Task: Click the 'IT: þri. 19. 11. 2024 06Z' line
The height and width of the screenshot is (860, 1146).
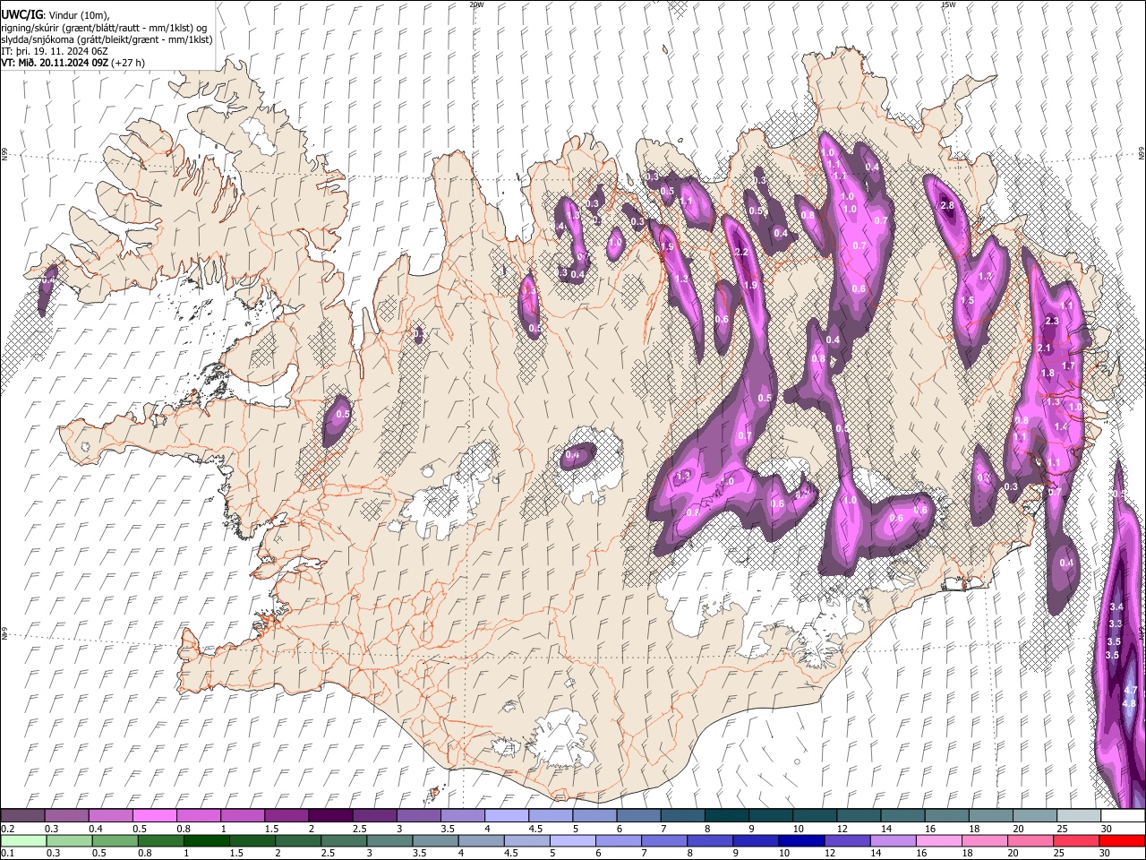Action: click(x=55, y=51)
